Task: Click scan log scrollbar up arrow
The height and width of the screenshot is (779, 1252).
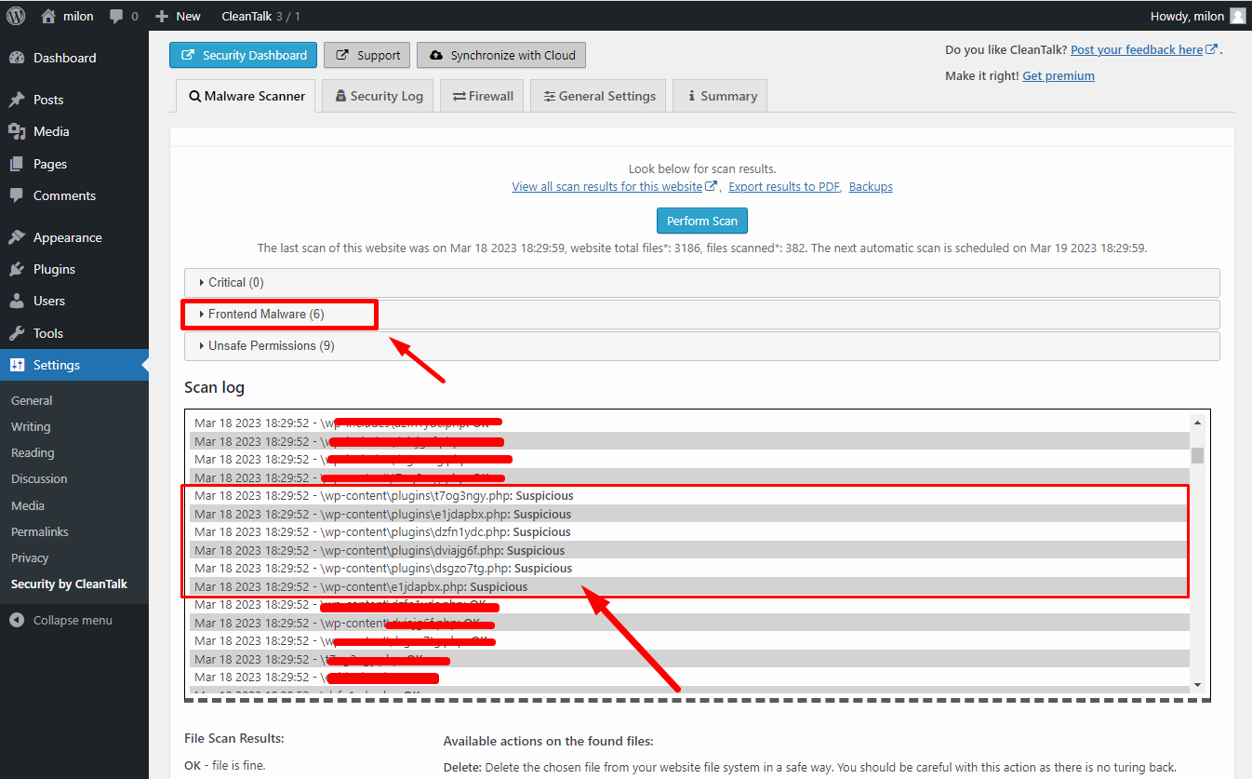Action: point(1197,423)
